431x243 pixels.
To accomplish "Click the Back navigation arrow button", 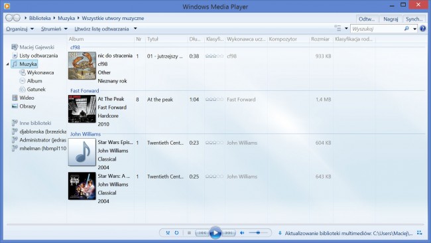I will coord(9,18).
